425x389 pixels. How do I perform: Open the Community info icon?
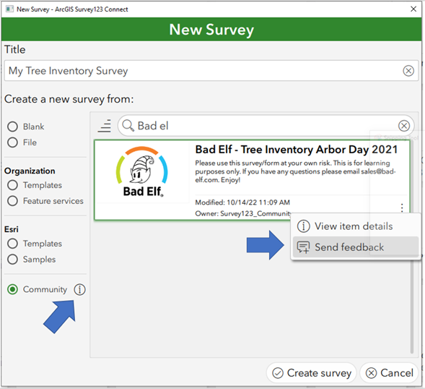(79, 289)
